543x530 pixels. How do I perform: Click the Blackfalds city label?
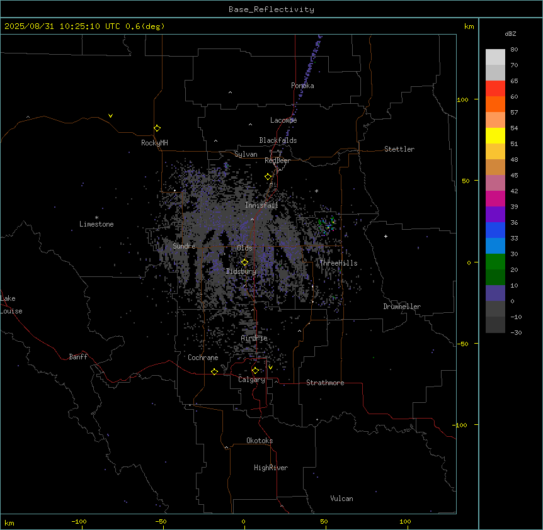tap(278, 140)
